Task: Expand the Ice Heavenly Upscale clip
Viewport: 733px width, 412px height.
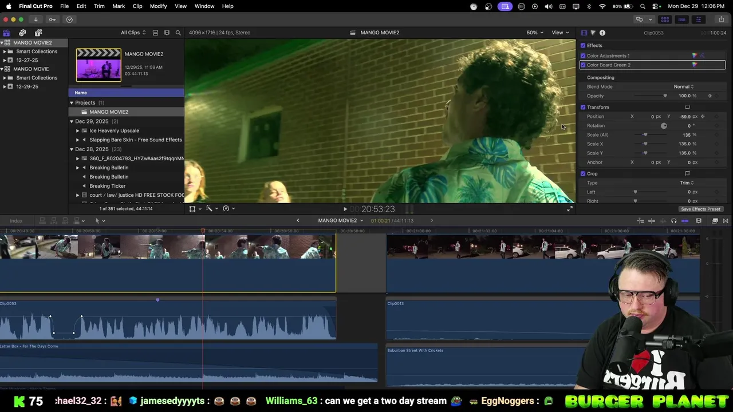Action: [78, 130]
